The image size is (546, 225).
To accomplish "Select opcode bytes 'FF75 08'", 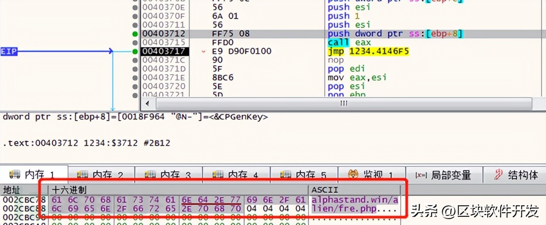I will (x=231, y=34).
